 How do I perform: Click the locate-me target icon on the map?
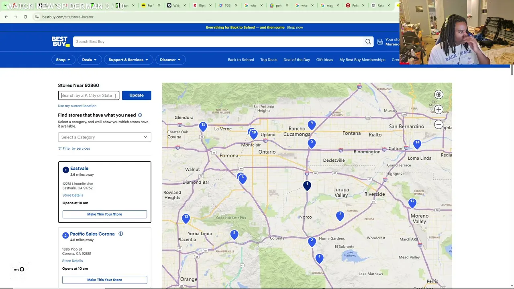(x=439, y=95)
